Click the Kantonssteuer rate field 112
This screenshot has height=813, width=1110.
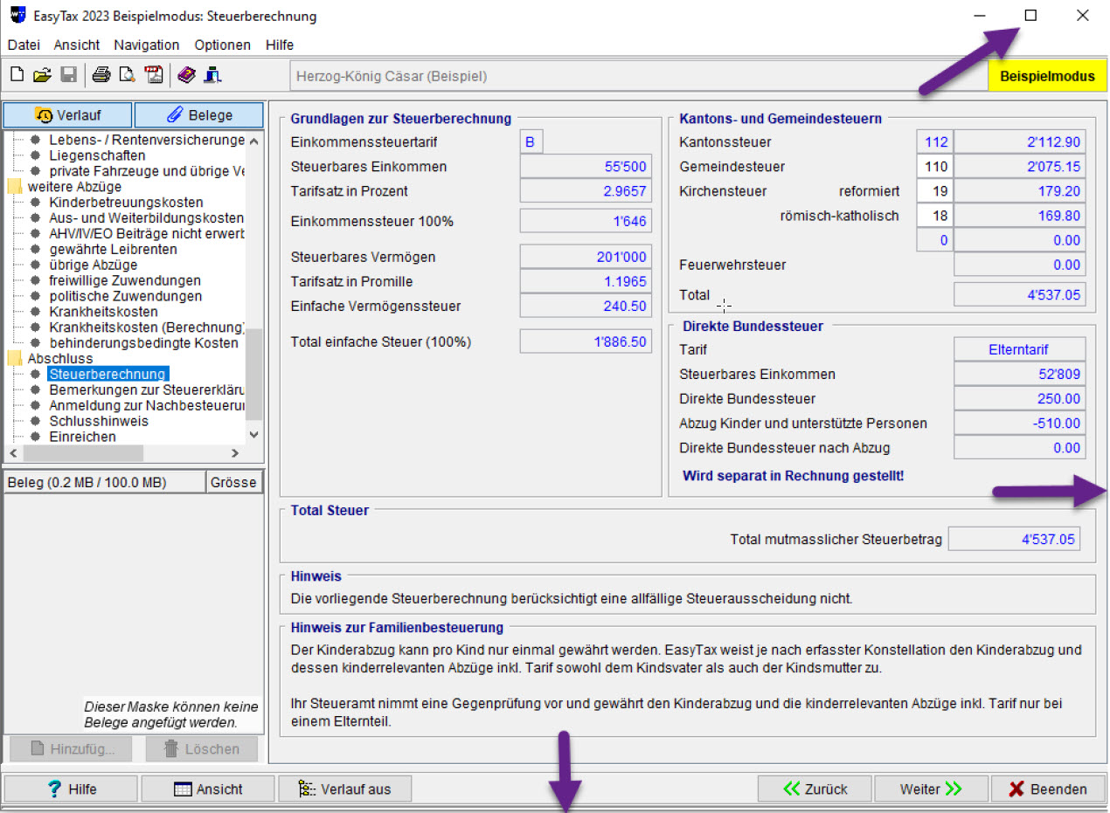[935, 142]
